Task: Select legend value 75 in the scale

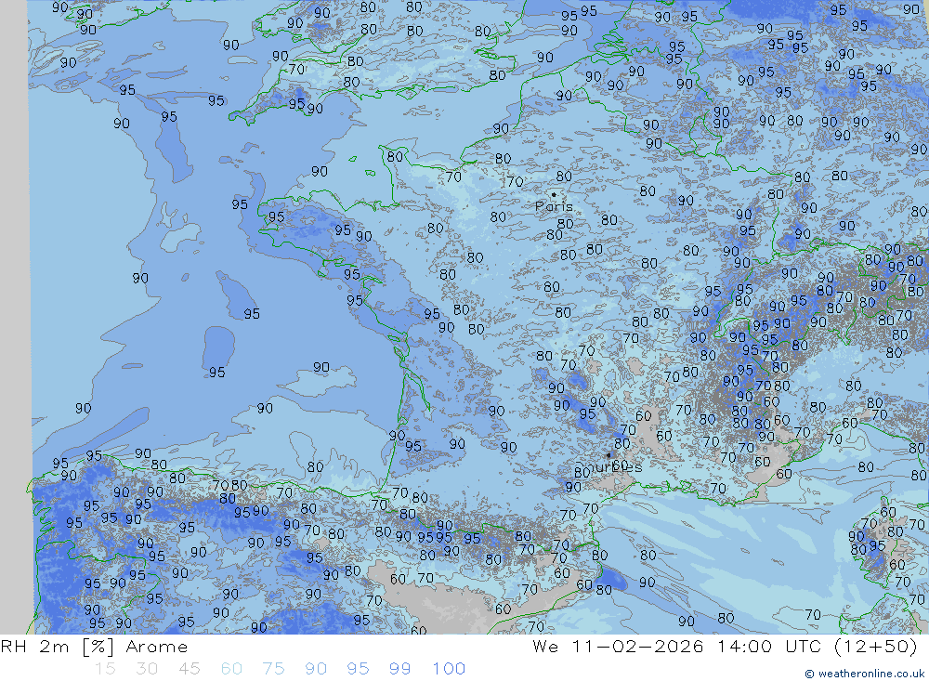Action: coord(274,669)
